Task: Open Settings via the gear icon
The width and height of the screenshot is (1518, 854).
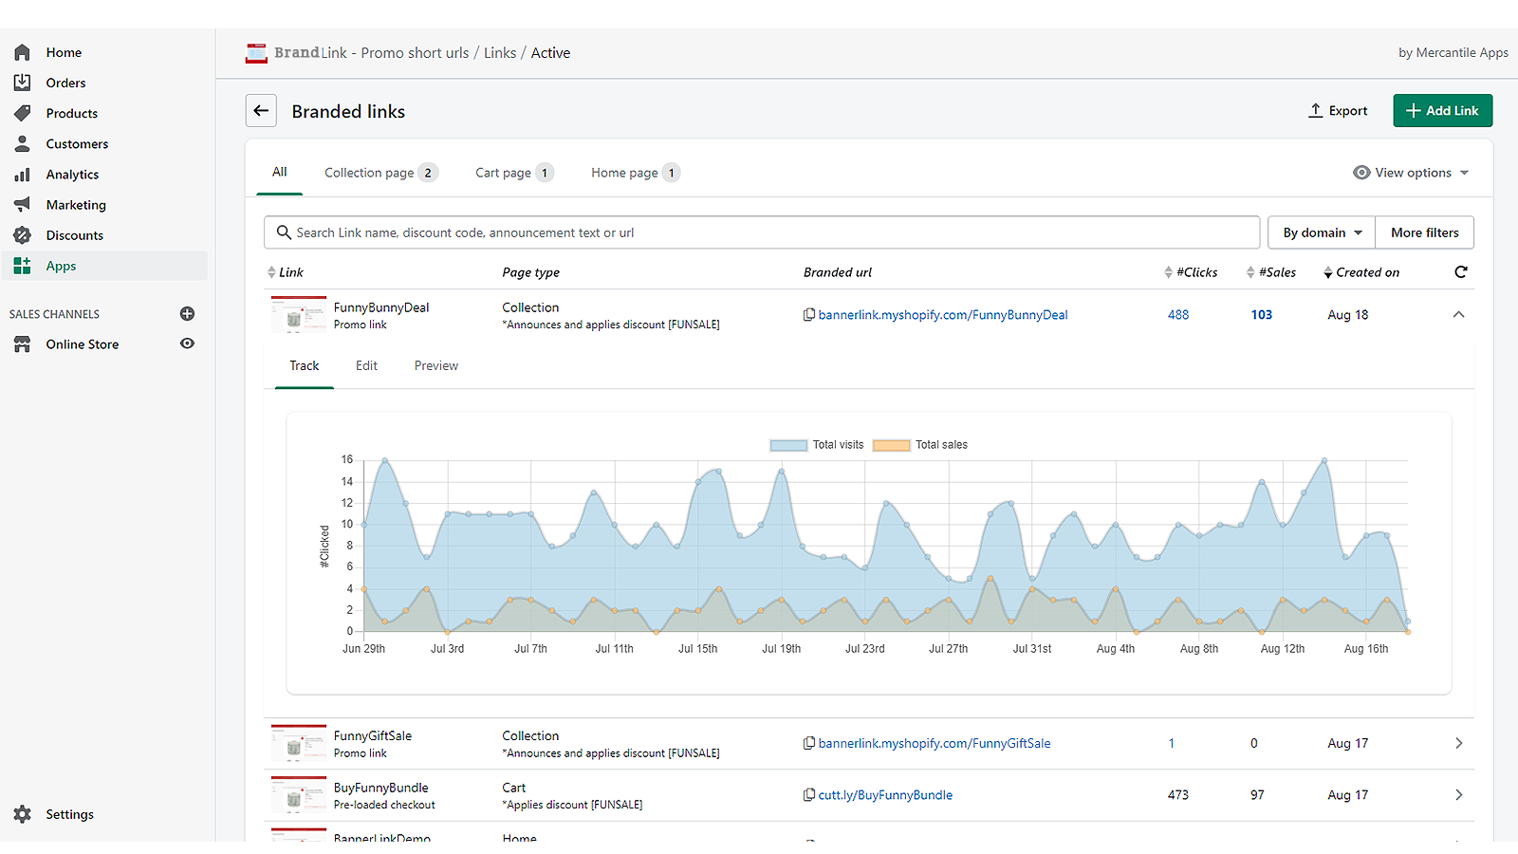Action: 22,813
